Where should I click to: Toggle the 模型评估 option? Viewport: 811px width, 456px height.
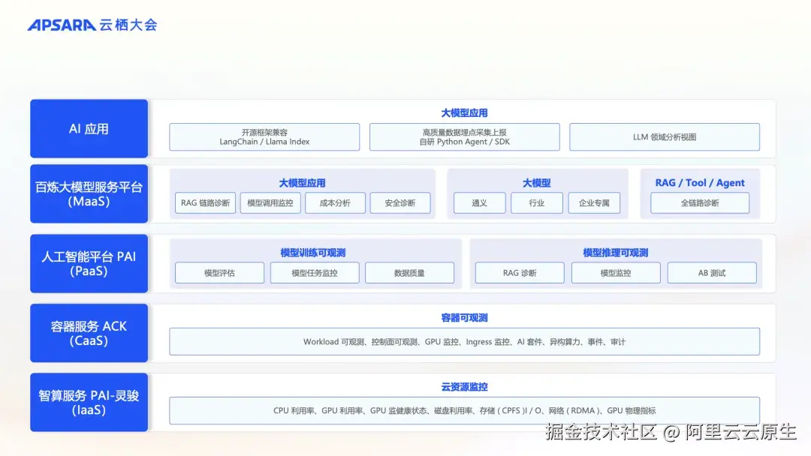219,272
